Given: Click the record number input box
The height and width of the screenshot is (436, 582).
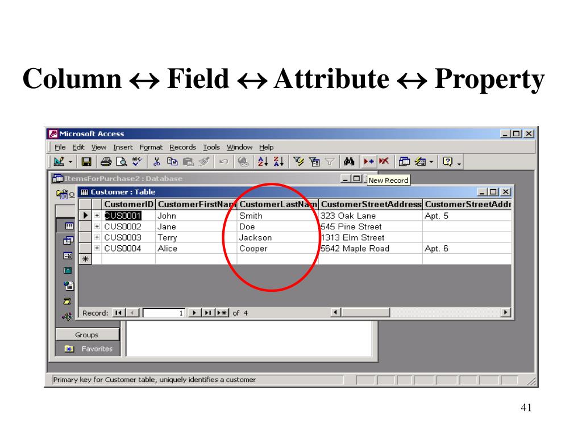Looking at the screenshot, I should pos(164,313).
